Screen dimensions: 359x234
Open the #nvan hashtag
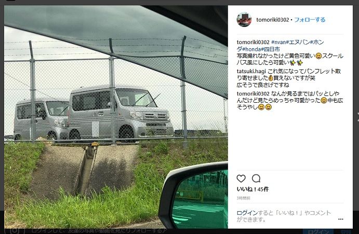278,43
